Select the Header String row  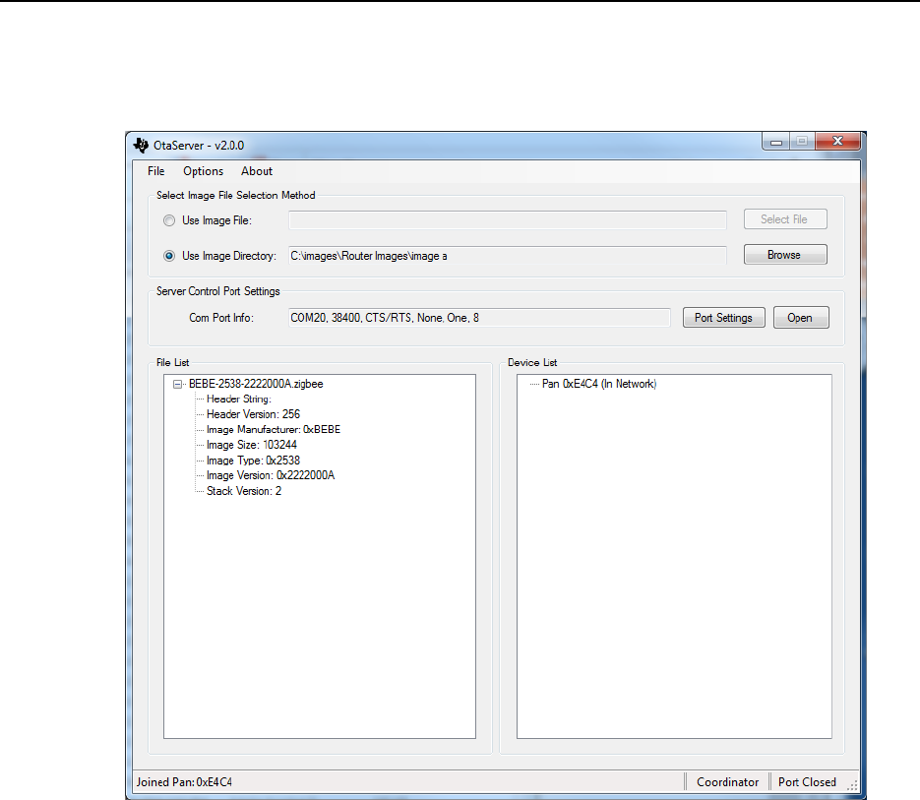tap(239, 400)
